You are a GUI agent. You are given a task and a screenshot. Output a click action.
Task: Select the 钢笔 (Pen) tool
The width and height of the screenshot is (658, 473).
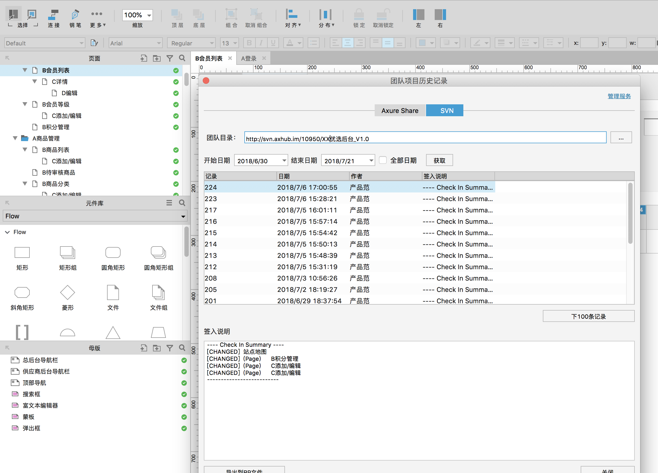pos(75,15)
